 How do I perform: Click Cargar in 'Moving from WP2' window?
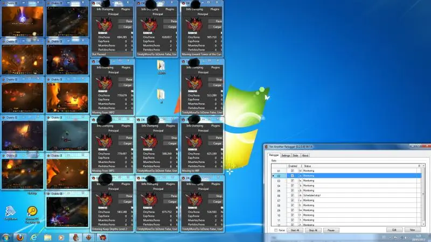coord(126,85)
